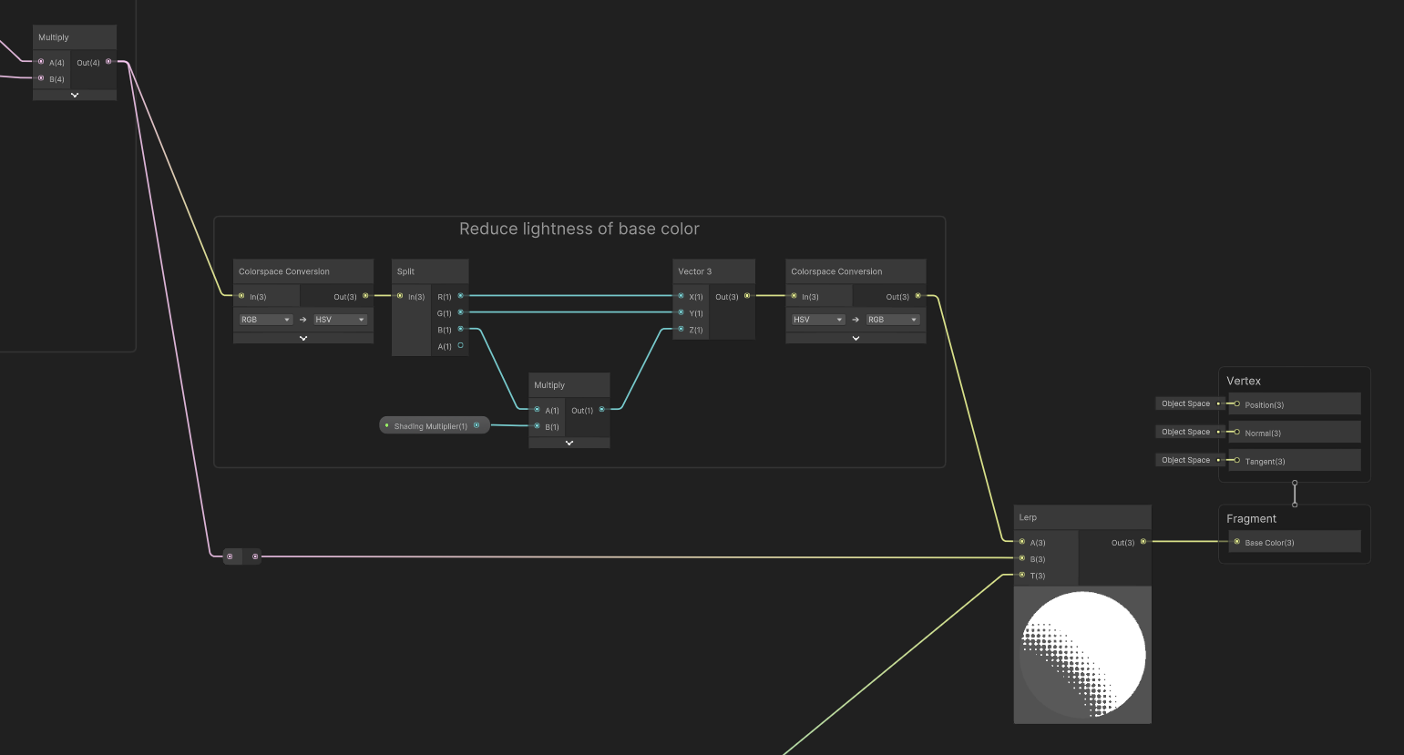Image resolution: width=1404 pixels, height=755 pixels.
Task: Click the sphere preview below the Lerp node
Action: (x=1082, y=655)
